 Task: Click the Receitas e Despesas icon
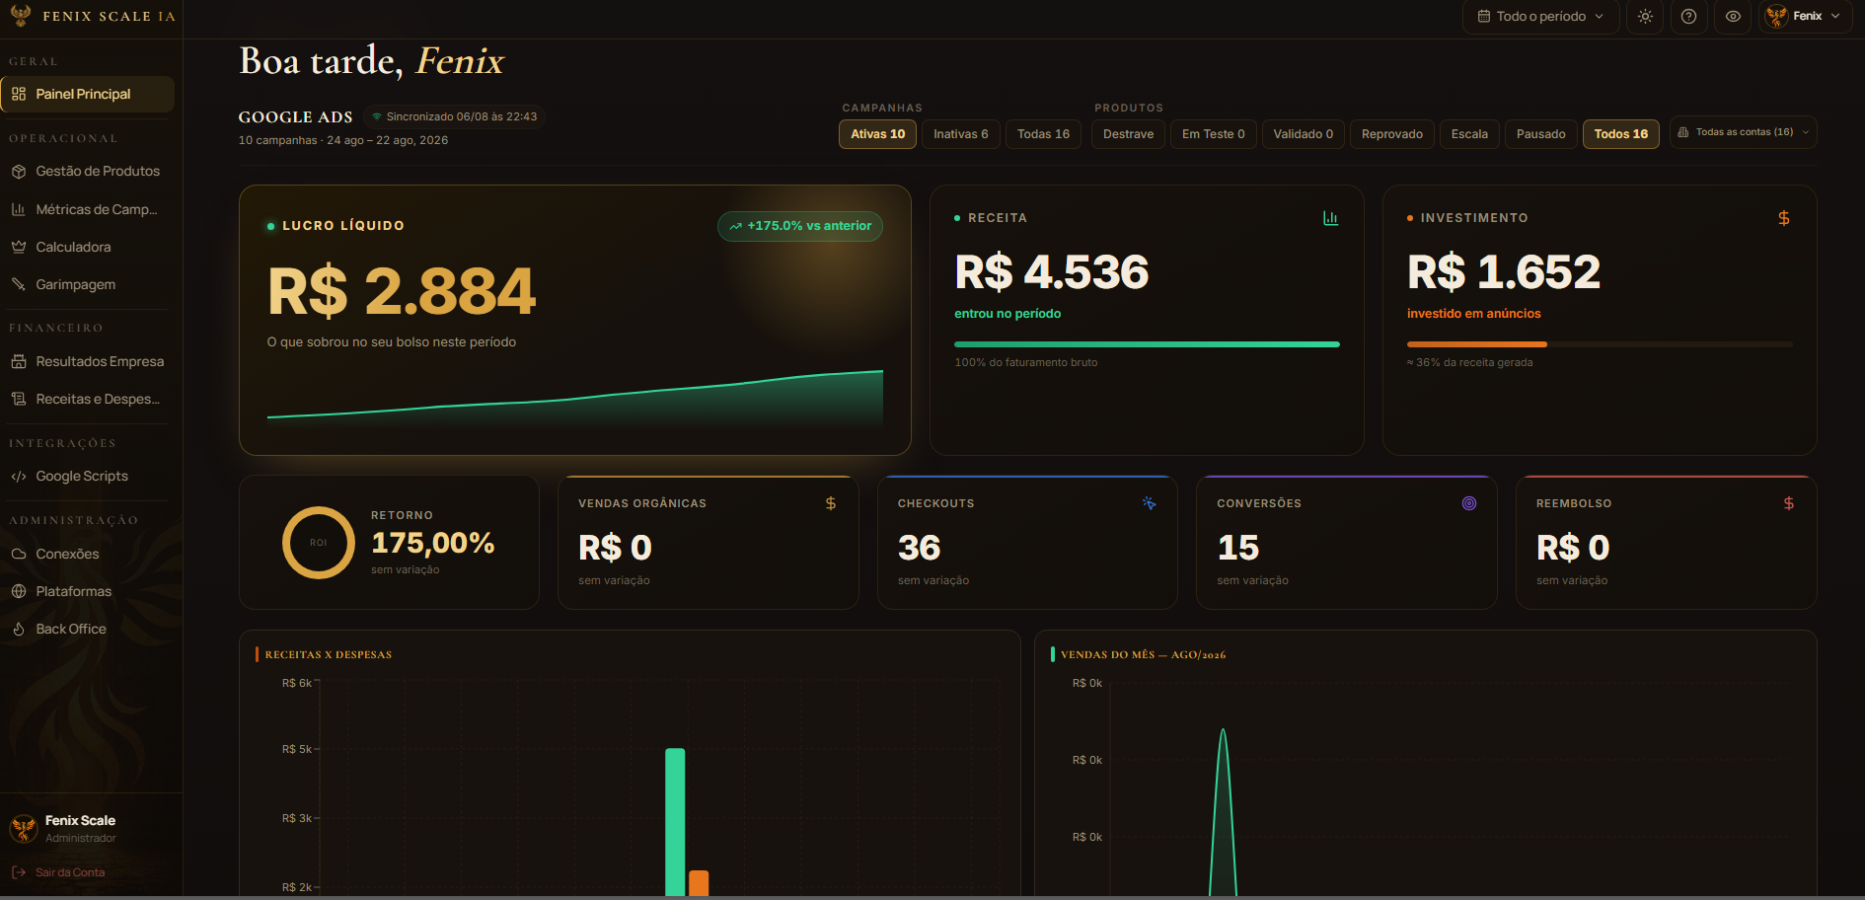[19, 399]
